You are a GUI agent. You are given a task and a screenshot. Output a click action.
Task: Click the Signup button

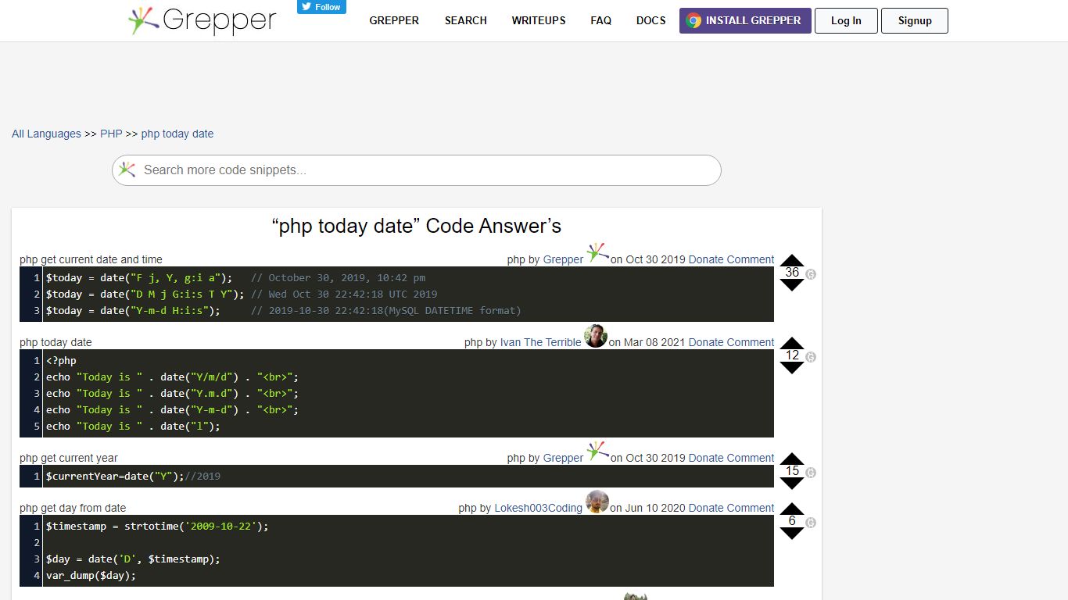click(x=915, y=21)
